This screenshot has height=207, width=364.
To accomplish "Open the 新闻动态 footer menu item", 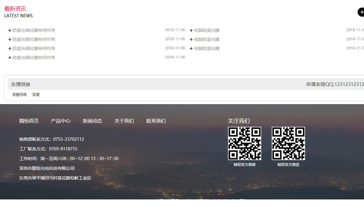I will (93, 121).
